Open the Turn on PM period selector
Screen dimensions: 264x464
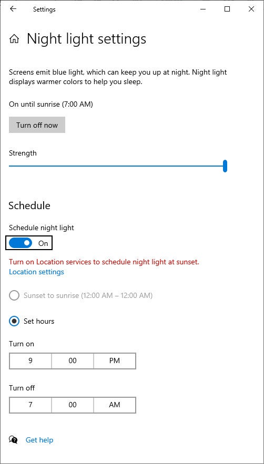pyautogui.click(x=115, y=360)
